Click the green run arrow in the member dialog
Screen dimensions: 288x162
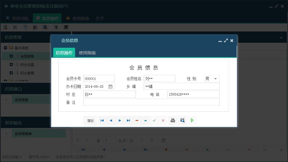[192, 120]
